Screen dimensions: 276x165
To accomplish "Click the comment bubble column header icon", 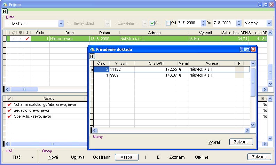I will (20, 33).
